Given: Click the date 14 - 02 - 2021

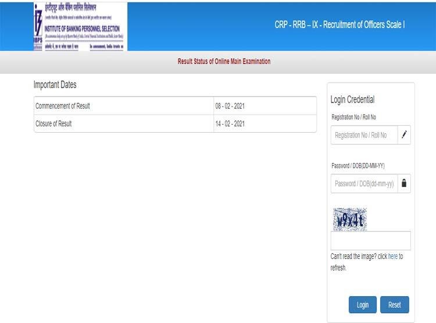Looking at the screenshot, I should coord(230,123).
